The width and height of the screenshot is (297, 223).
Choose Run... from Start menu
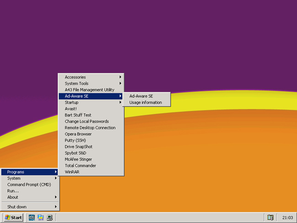(x=30, y=191)
